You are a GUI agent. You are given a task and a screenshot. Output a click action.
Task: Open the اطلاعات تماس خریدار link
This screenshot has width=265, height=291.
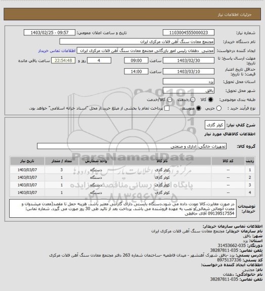[x=57, y=51]
